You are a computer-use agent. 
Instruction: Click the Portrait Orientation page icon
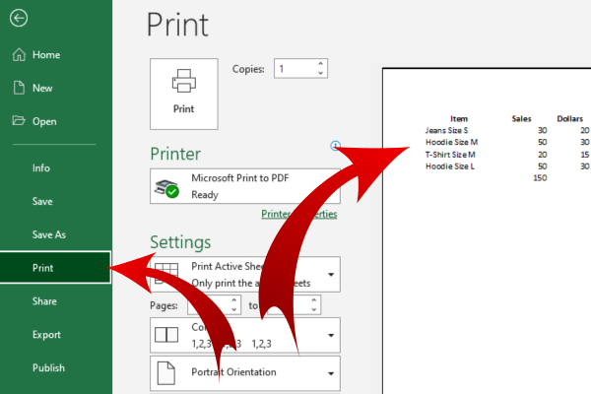tap(166, 373)
